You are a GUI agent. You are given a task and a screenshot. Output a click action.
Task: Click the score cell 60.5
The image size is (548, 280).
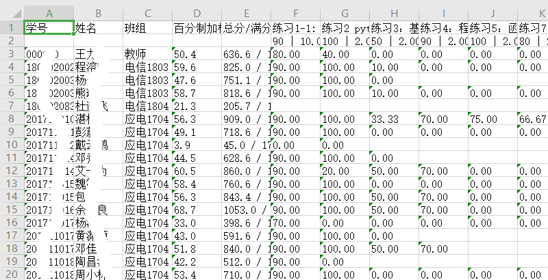click(197, 171)
